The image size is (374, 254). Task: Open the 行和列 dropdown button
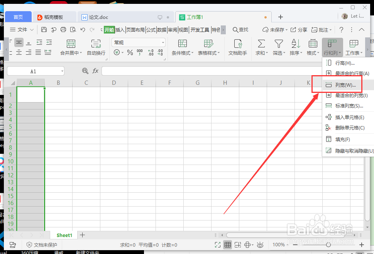tap(332, 47)
